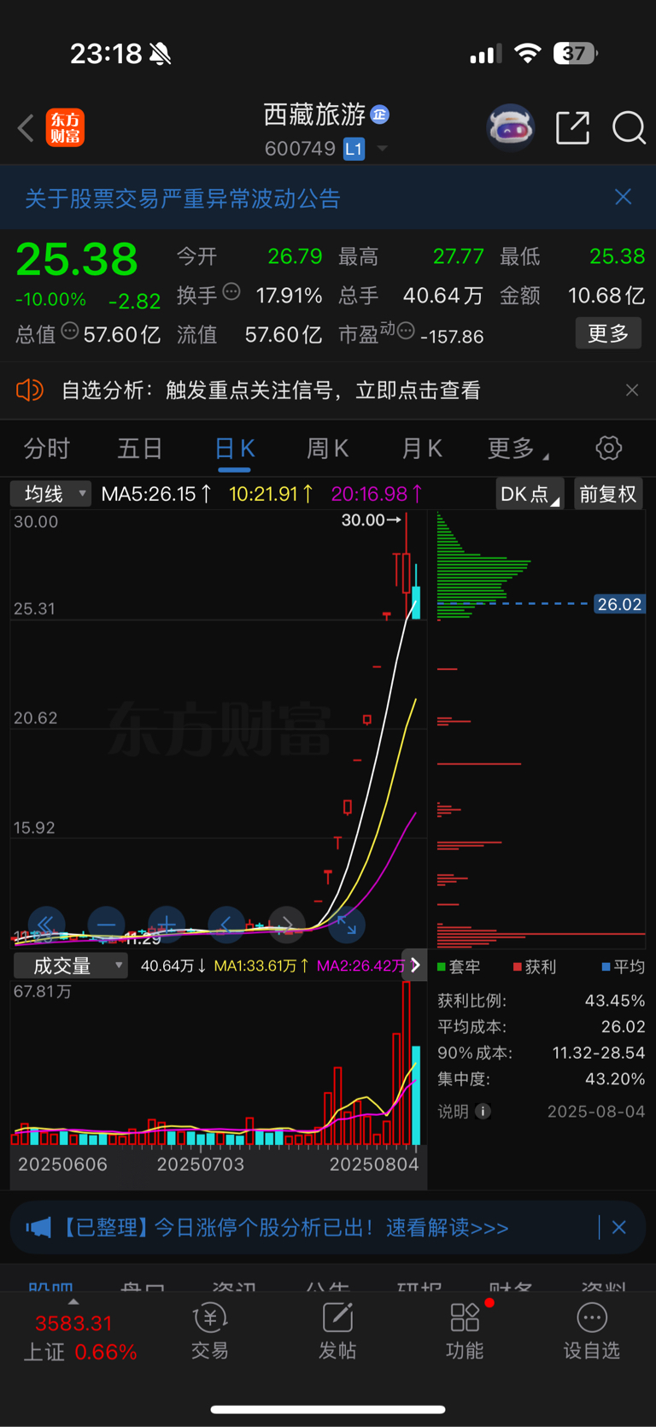
Task: Move chart left with single left chevron
Action: pos(226,925)
